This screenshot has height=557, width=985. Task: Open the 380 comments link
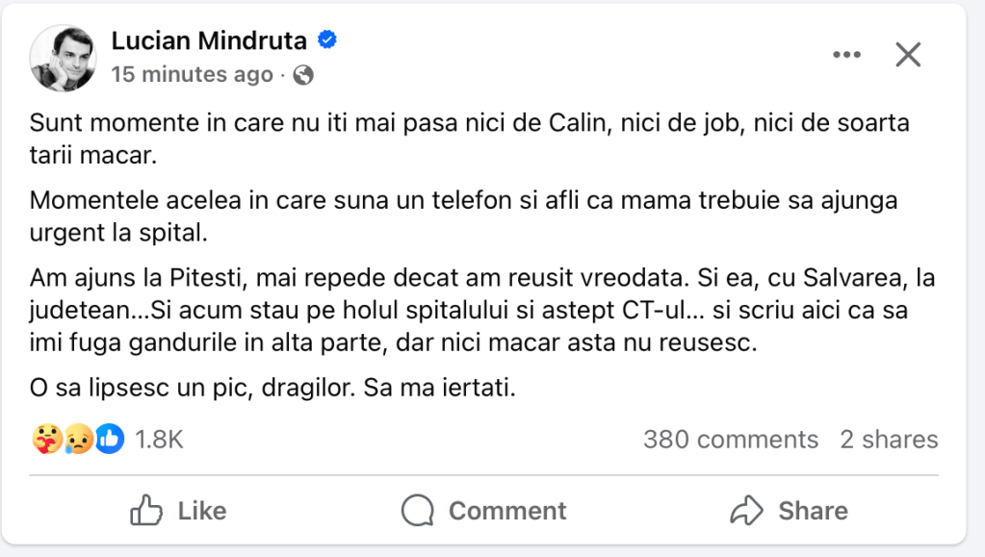pyautogui.click(x=730, y=440)
